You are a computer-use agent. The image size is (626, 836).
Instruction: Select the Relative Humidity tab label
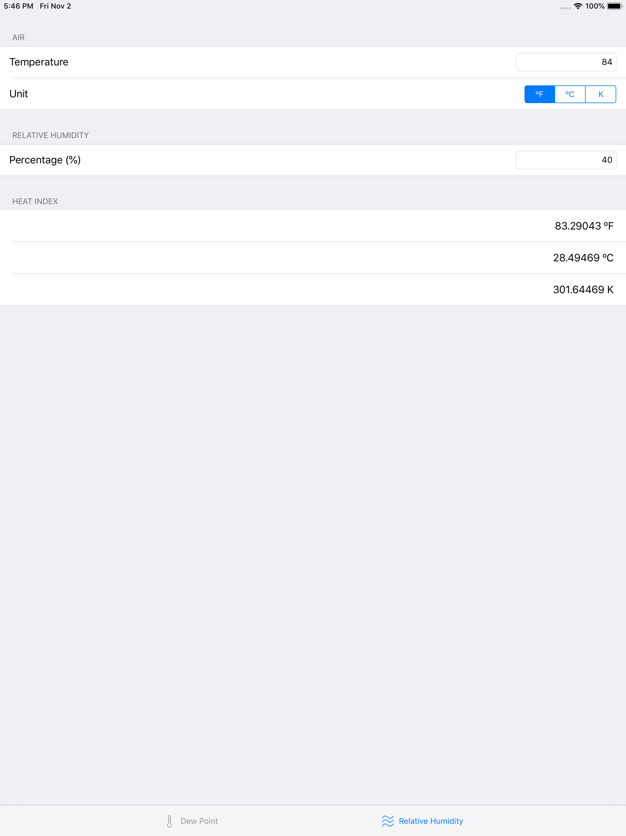431,821
